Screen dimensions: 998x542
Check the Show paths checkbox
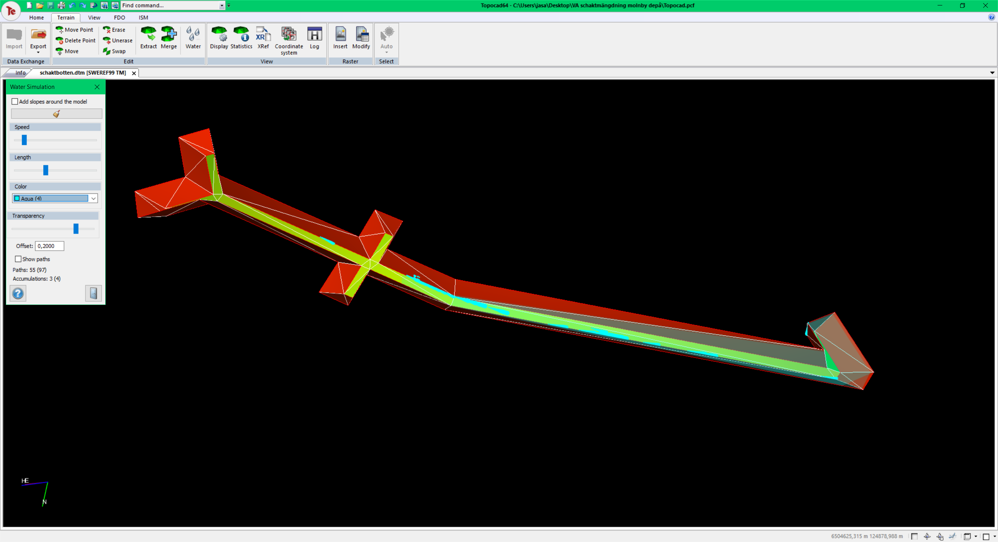[18, 259]
